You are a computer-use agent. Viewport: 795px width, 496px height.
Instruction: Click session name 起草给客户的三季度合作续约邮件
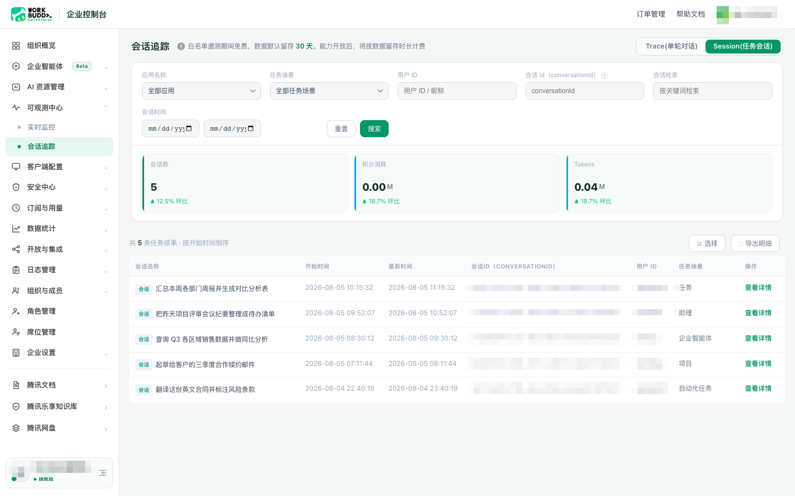205,365
